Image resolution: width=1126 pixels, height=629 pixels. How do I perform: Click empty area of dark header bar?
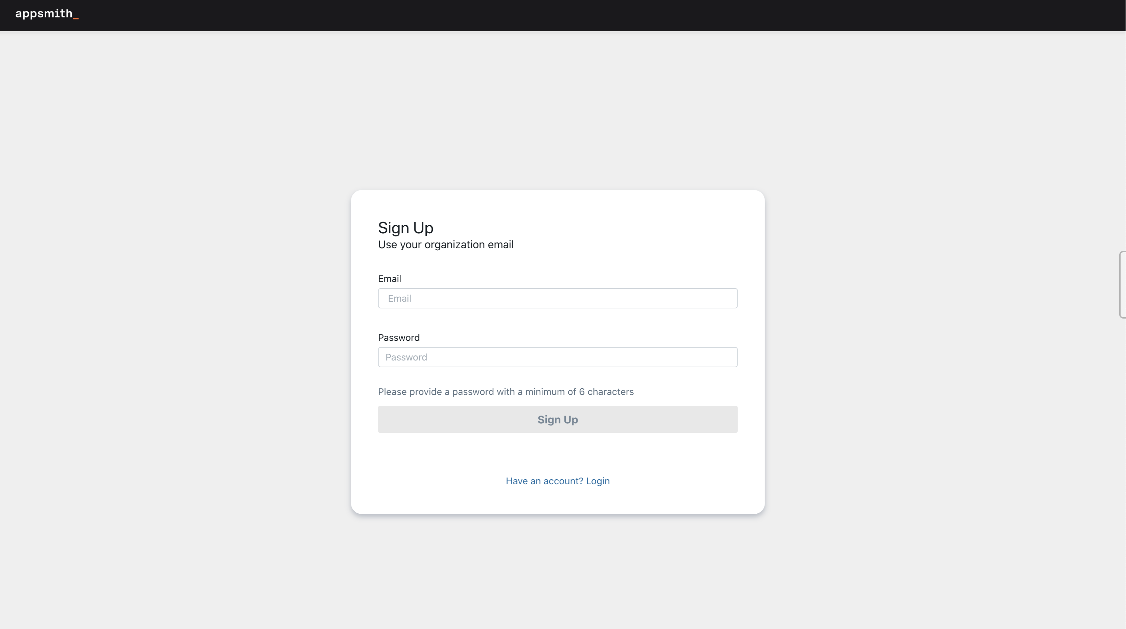point(568,15)
